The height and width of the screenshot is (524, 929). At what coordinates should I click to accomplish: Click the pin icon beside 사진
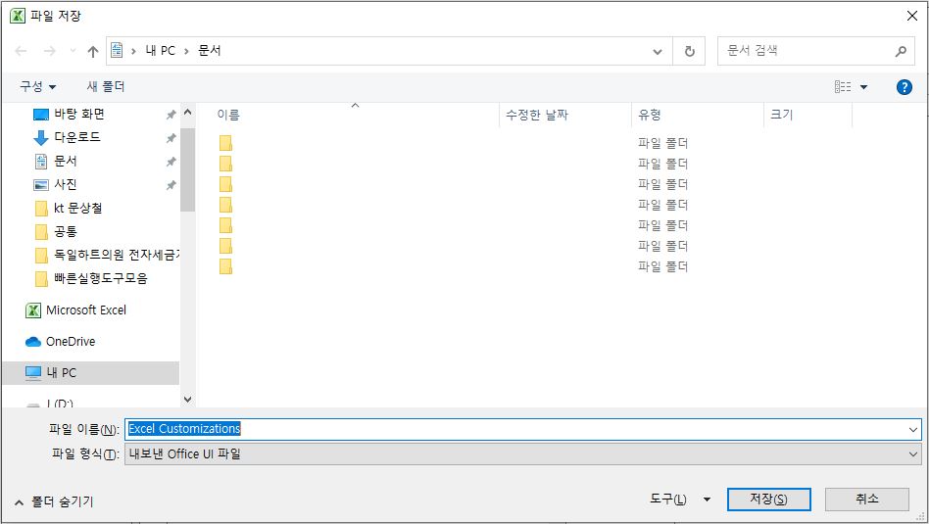point(171,185)
